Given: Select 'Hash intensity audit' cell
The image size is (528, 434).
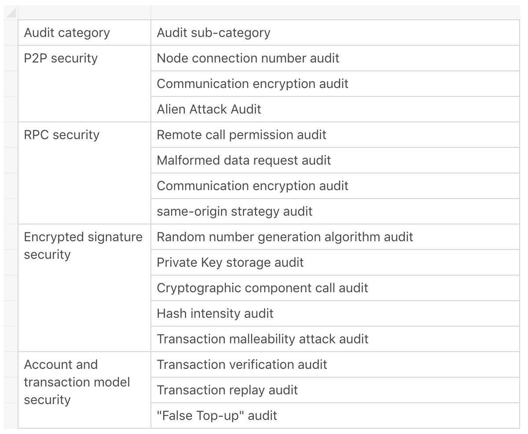Looking at the screenshot, I should (335, 313).
